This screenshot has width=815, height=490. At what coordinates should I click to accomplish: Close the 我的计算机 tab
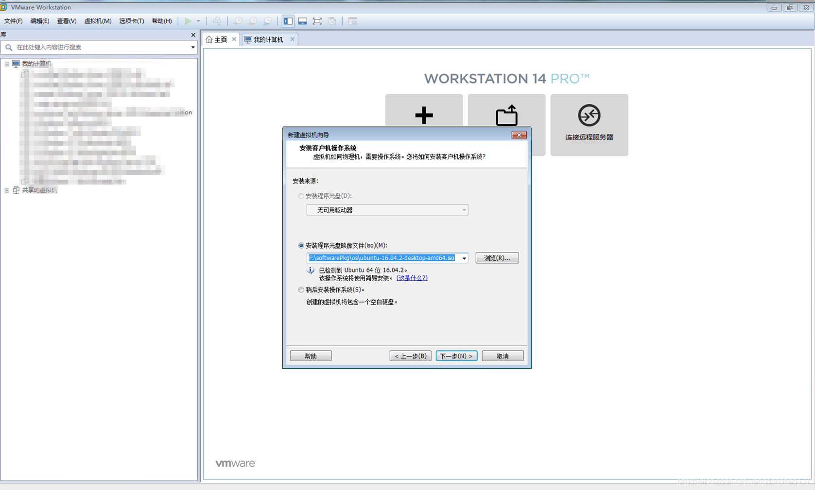coord(292,39)
